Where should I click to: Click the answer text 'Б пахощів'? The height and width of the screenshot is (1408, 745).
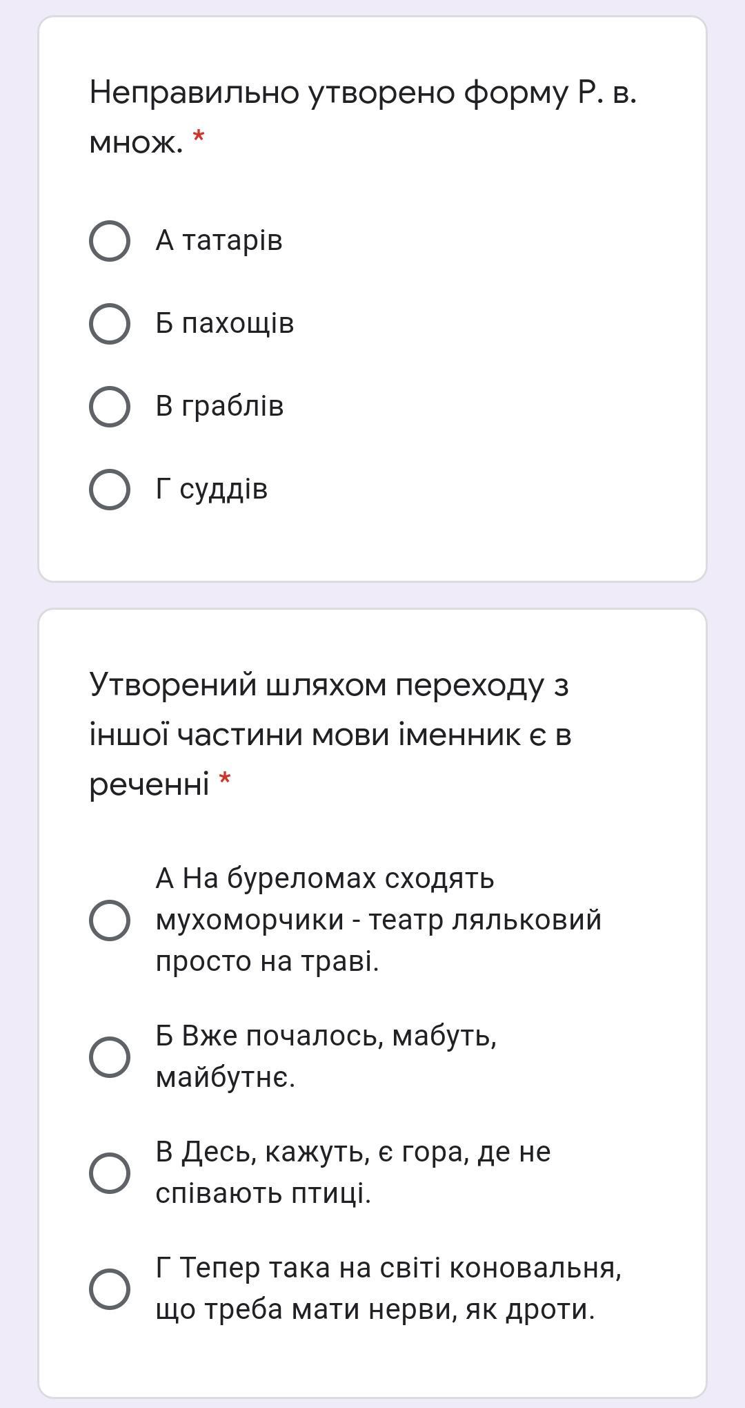pos(225,324)
